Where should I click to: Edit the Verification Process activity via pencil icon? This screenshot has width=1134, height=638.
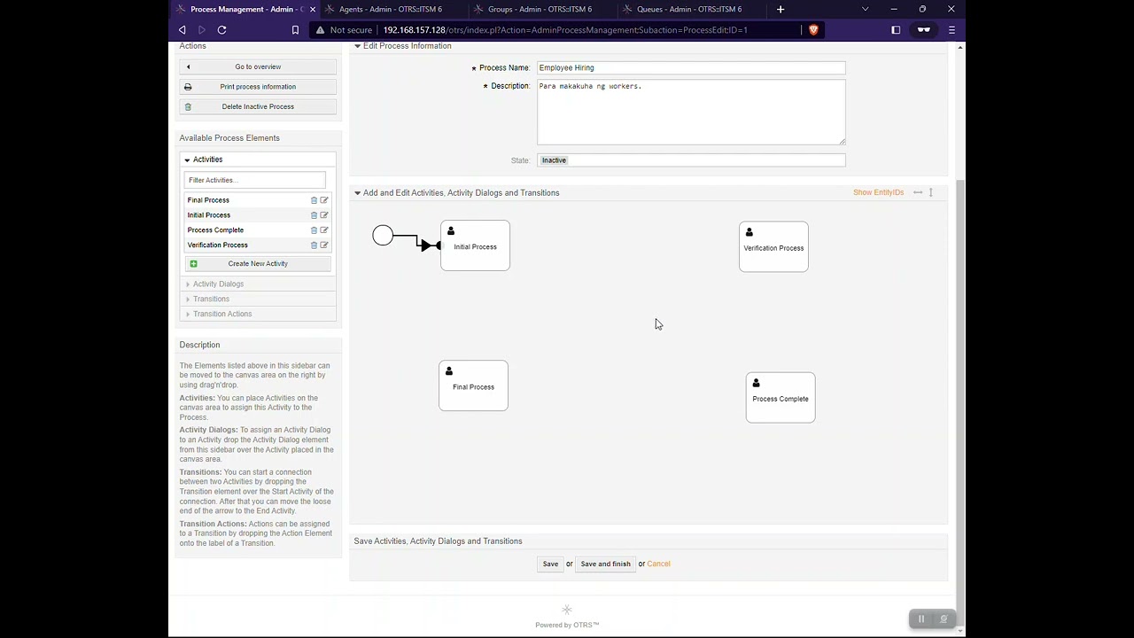click(324, 245)
